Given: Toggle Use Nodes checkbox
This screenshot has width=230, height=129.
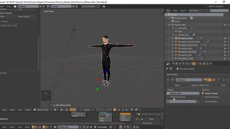Looking at the screenshot, I should tap(95, 127).
